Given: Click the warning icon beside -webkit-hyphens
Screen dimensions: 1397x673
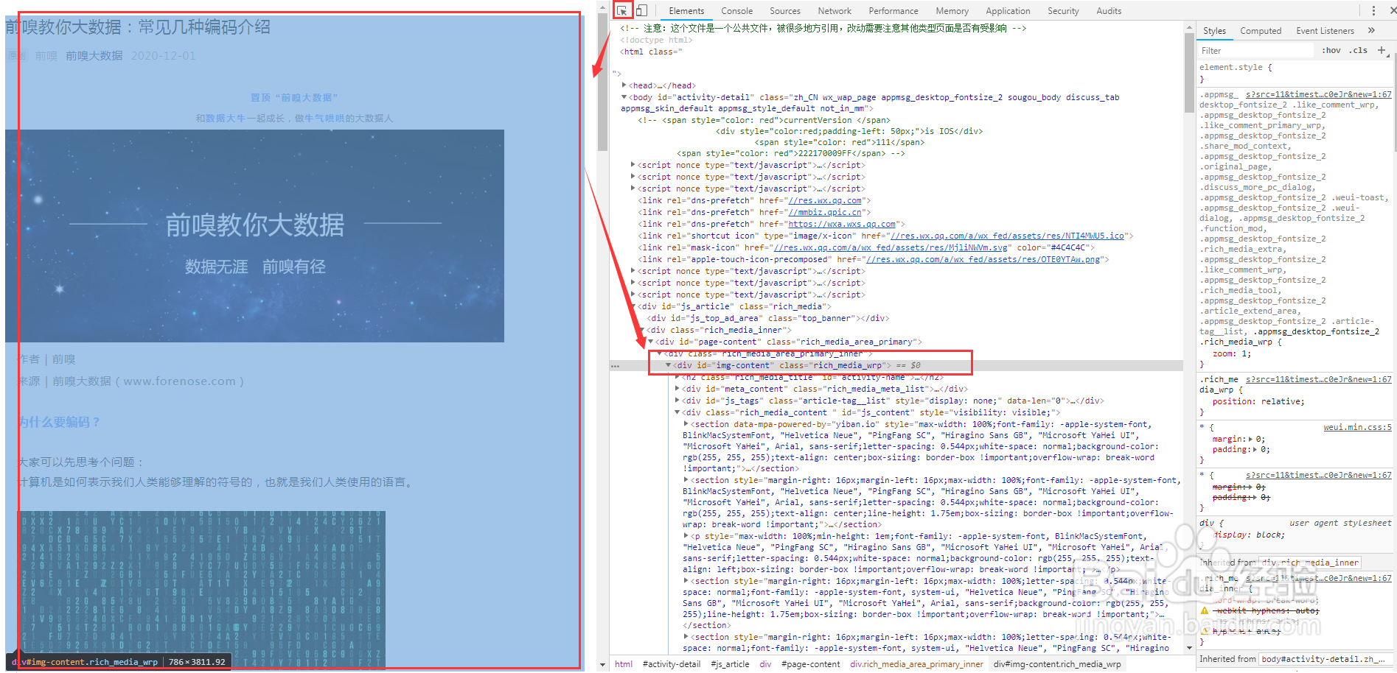Looking at the screenshot, I should click(x=1205, y=610).
